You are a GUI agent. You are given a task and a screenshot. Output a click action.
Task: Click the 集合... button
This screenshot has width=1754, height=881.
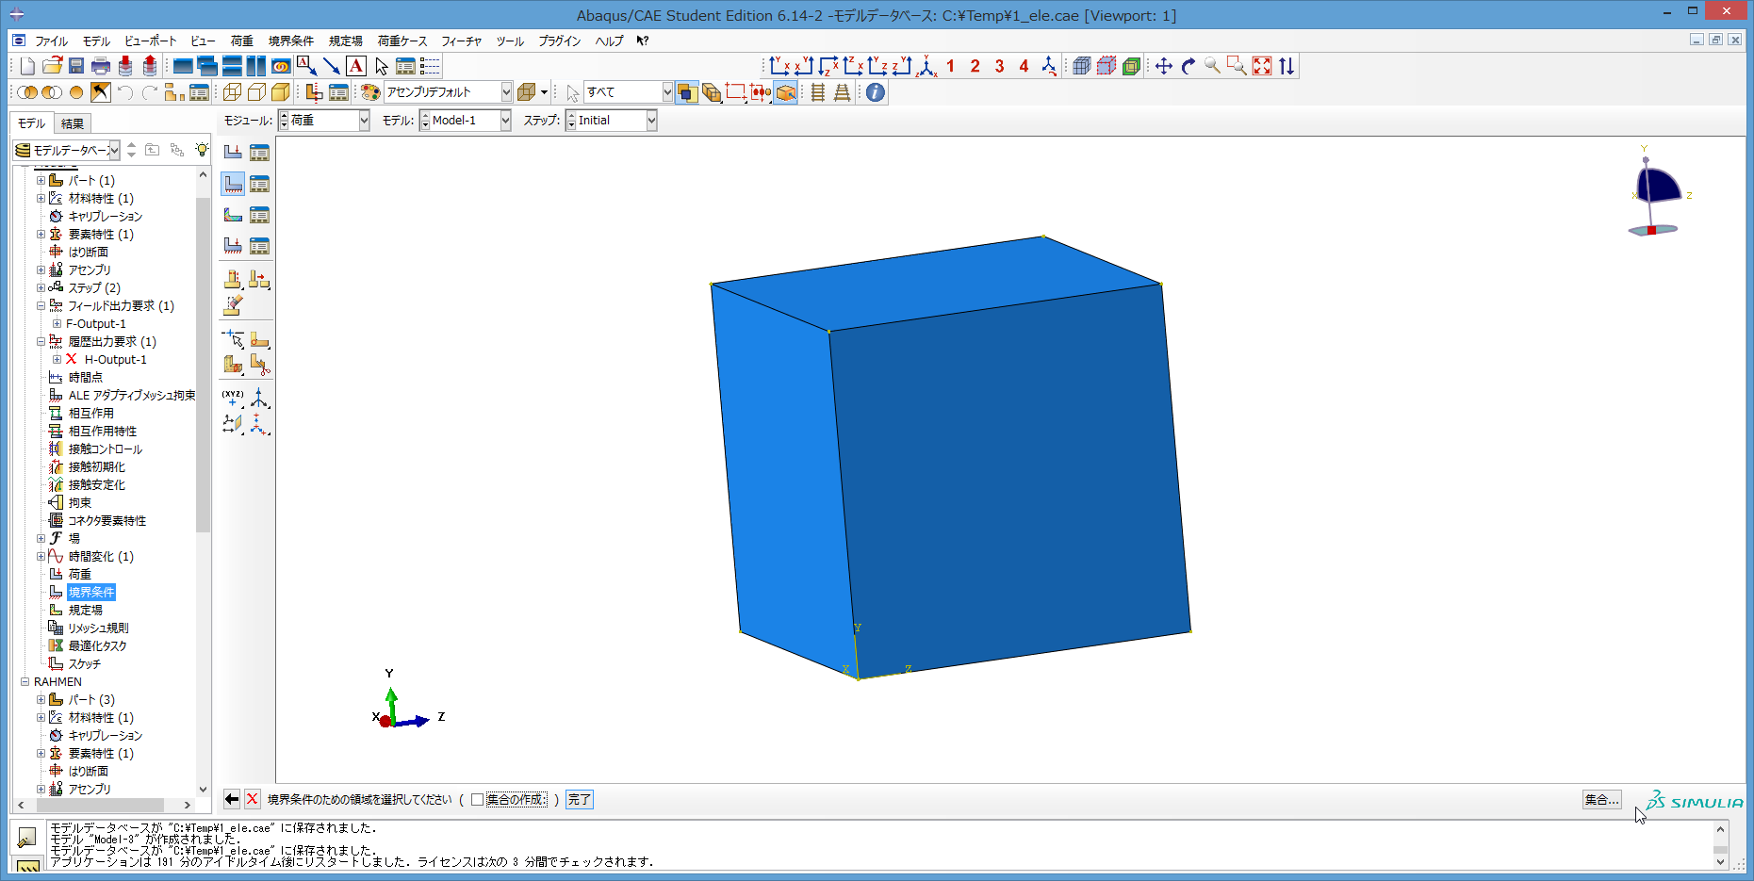click(x=1601, y=800)
